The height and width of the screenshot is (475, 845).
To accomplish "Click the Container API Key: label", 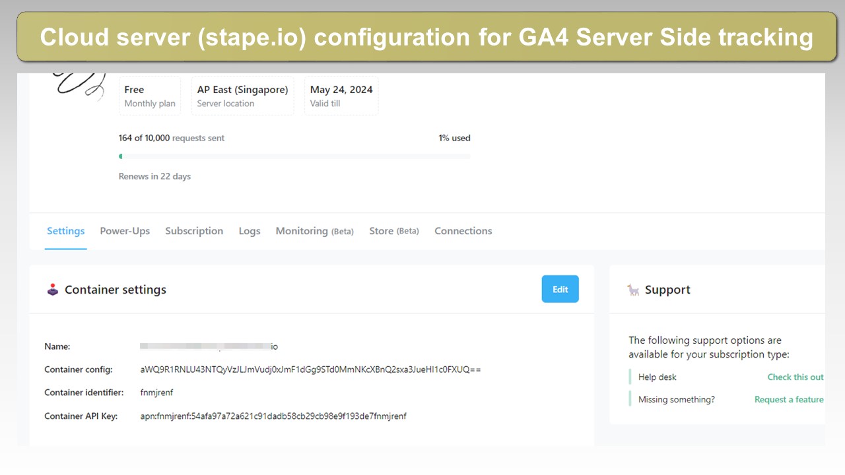I will click(81, 416).
